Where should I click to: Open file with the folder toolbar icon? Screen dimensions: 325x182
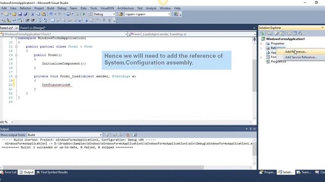(14, 14)
